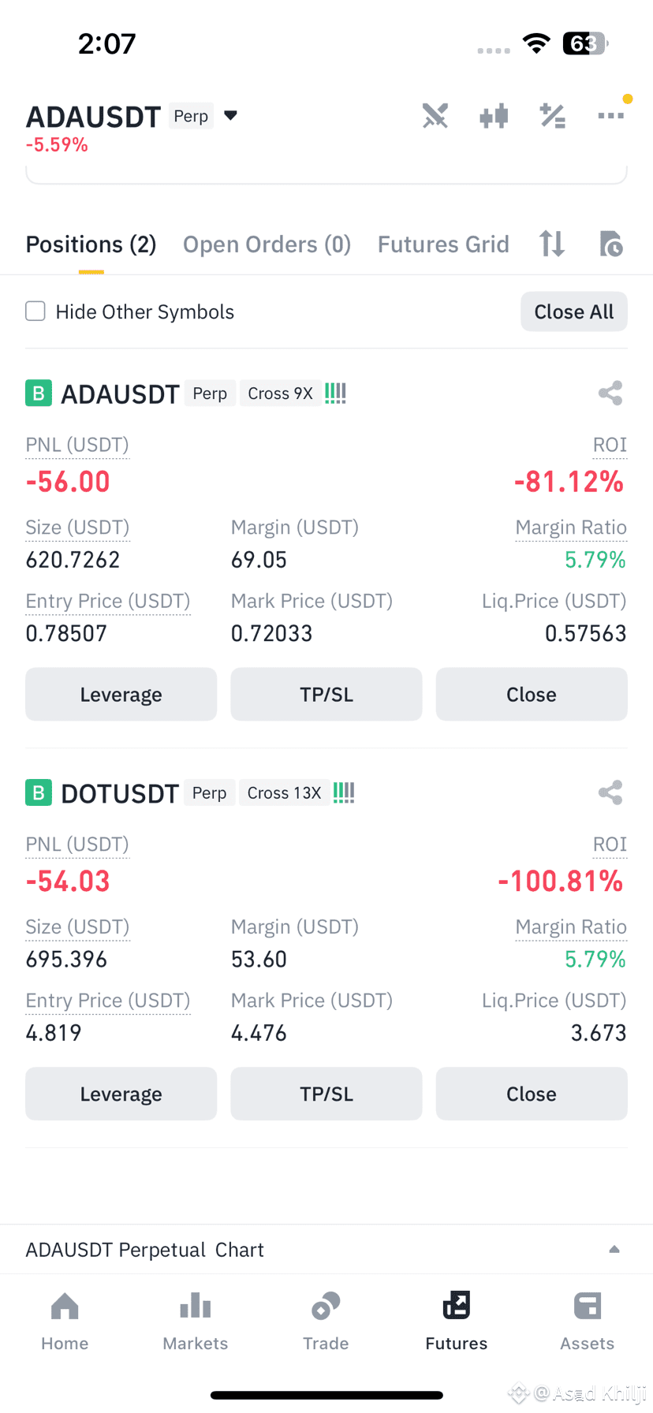The image size is (653, 1413).
Task: Open the percentage calculator icon
Action: click(552, 116)
